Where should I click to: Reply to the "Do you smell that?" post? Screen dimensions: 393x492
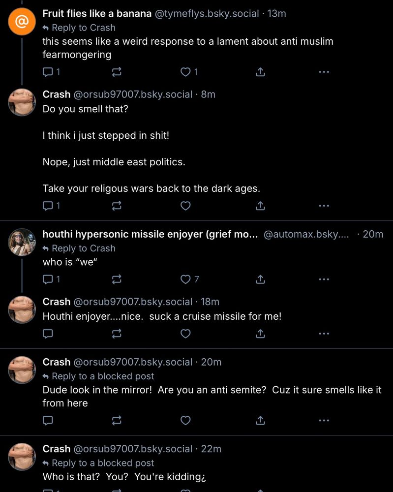(48, 206)
